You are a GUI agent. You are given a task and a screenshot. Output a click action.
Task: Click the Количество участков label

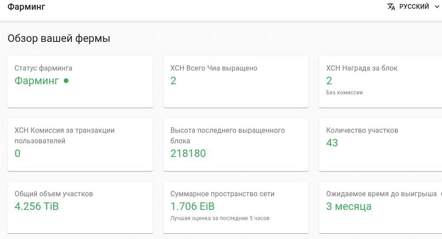[362, 131]
